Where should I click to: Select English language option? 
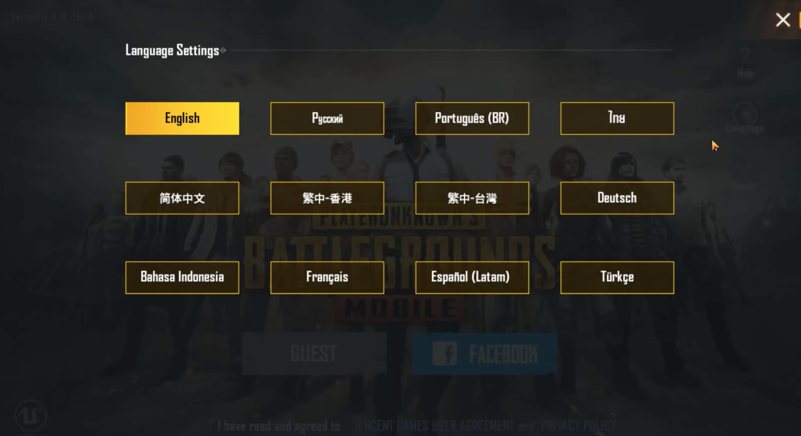pyautogui.click(x=182, y=118)
